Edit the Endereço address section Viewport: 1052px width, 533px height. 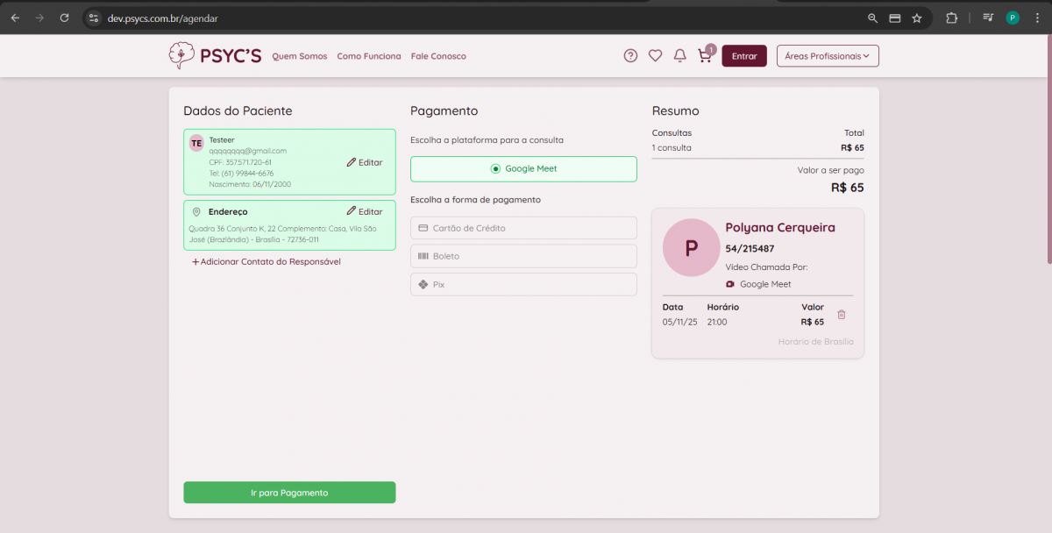coord(365,211)
